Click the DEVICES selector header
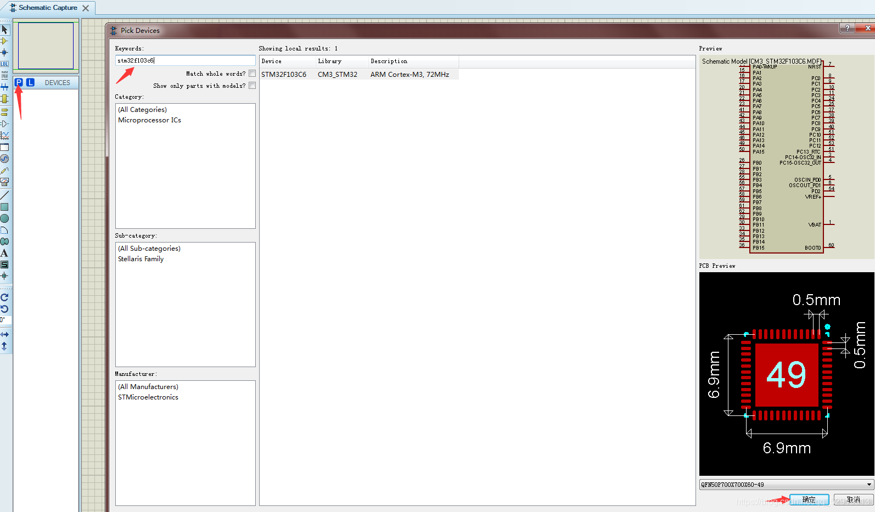Image resolution: width=875 pixels, height=512 pixels. click(x=58, y=82)
